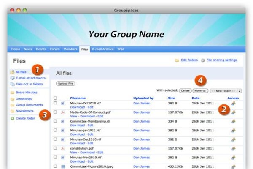Open the Board Minutes folder

click(x=27, y=93)
